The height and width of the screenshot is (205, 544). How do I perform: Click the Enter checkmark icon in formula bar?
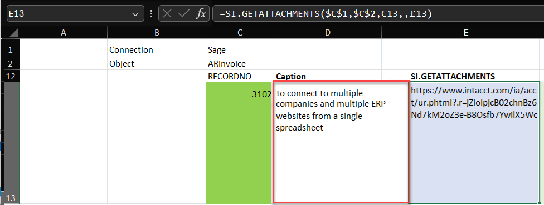point(183,14)
